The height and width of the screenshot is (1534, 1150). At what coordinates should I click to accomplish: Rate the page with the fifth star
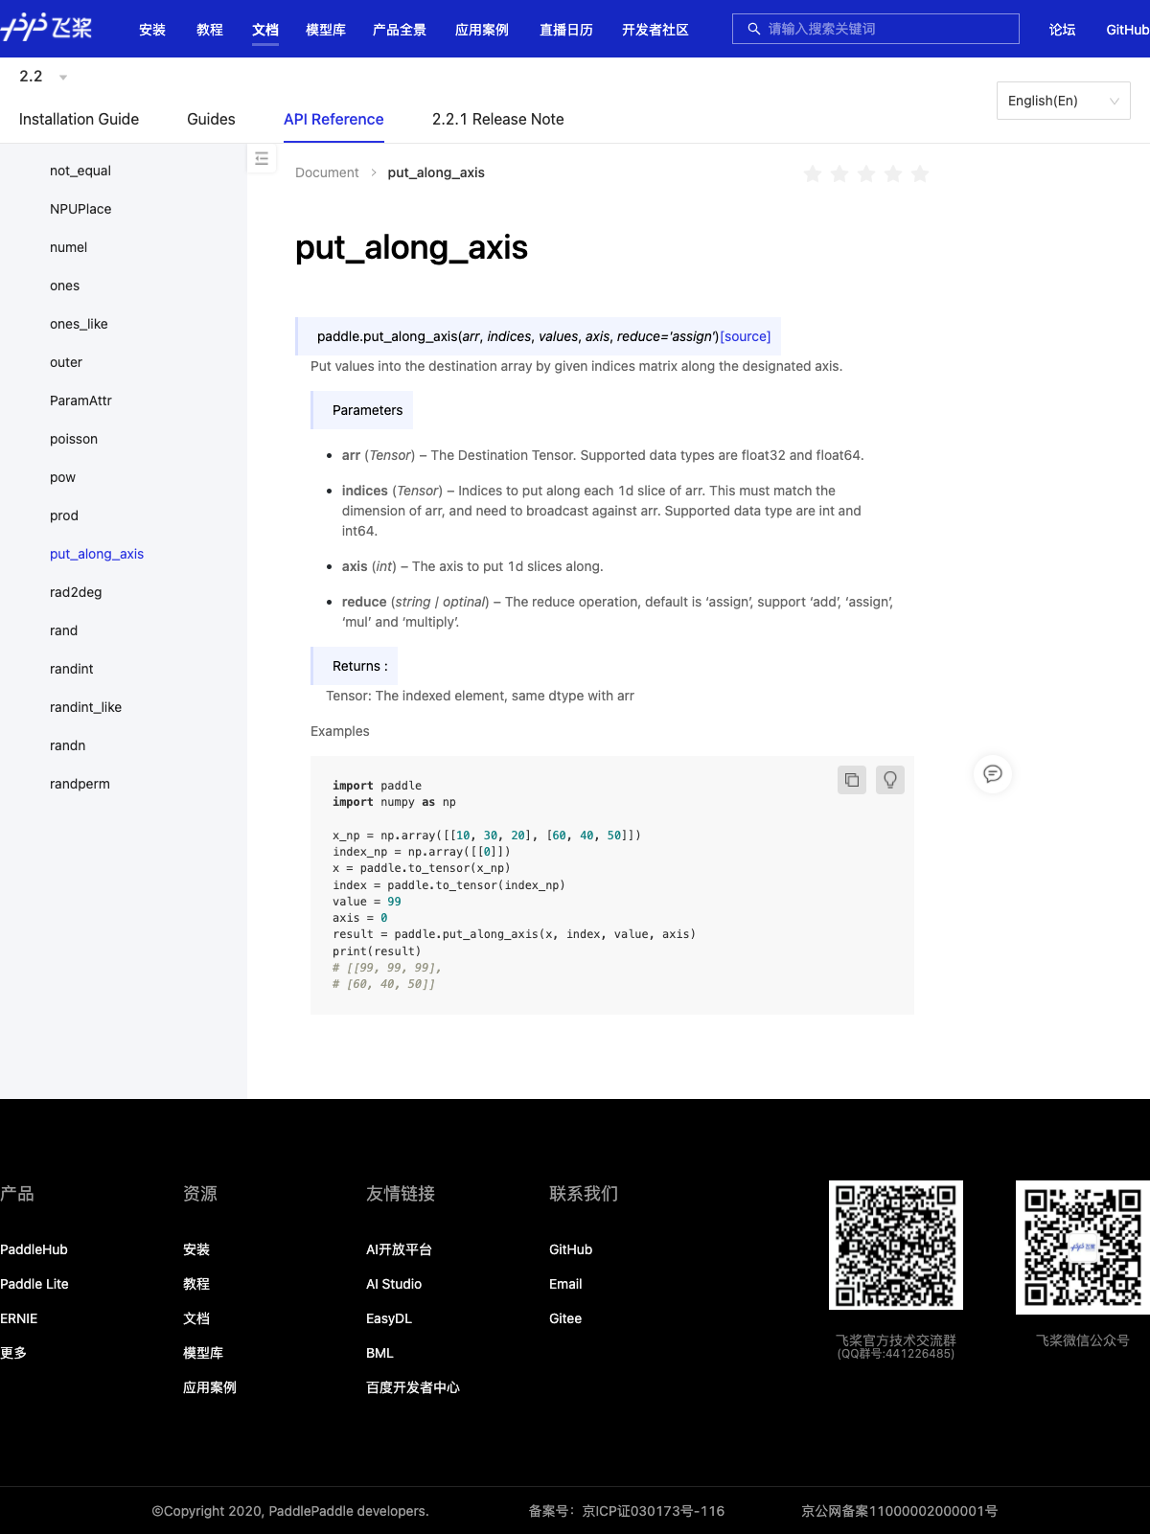coord(920,173)
